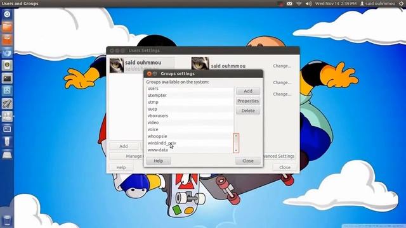Click Change... next to said ouhmmou name
This screenshot has height=228, width=406.
tap(282, 66)
